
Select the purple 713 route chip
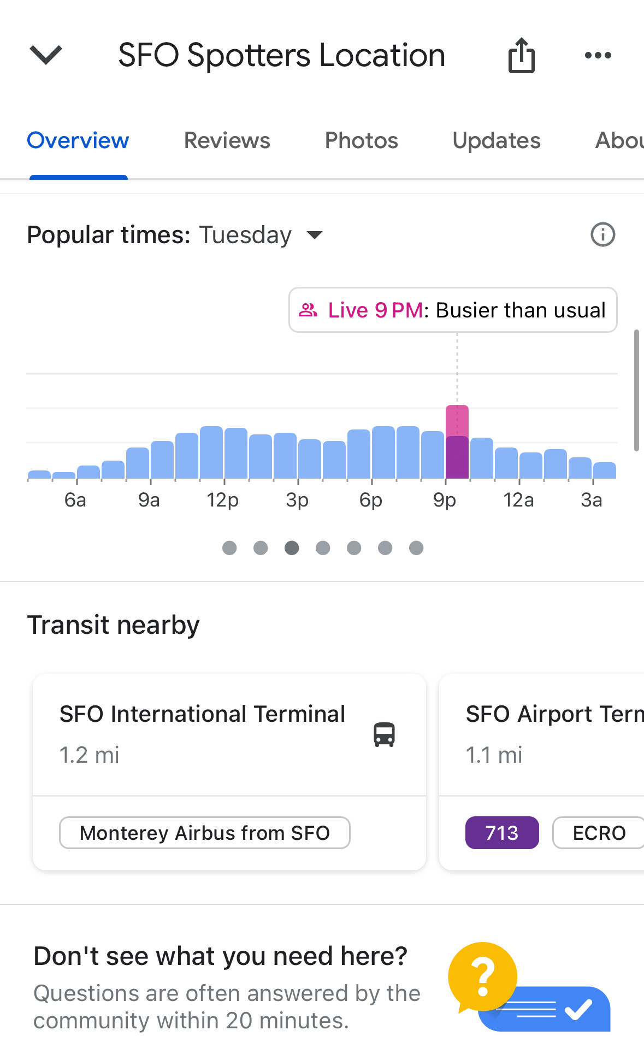click(x=501, y=833)
